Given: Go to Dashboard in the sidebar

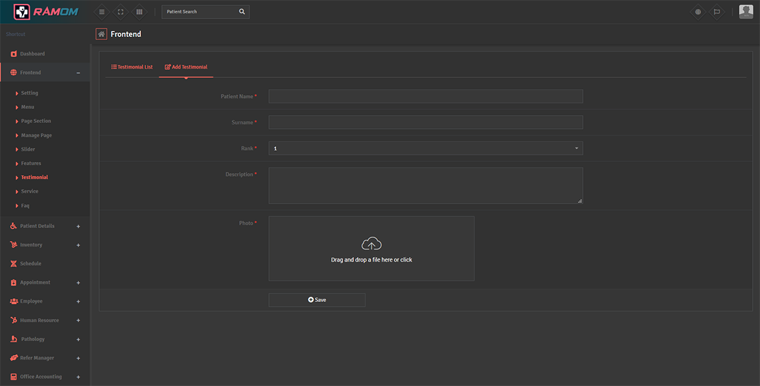Looking at the screenshot, I should click(32, 54).
